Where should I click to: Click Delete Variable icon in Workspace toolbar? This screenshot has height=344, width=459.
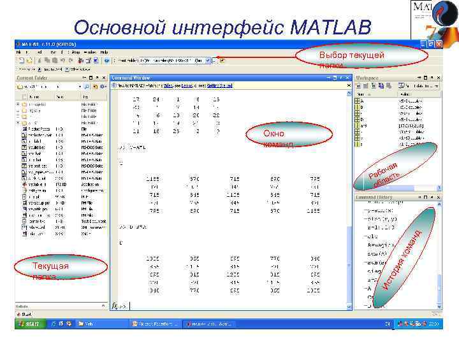(388, 86)
